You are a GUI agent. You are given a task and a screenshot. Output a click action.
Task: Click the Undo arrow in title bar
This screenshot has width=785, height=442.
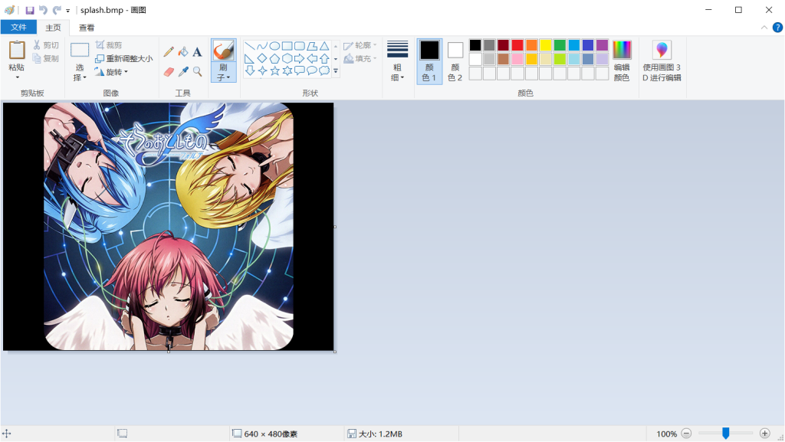pyautogui.click(x=43, y=10)
